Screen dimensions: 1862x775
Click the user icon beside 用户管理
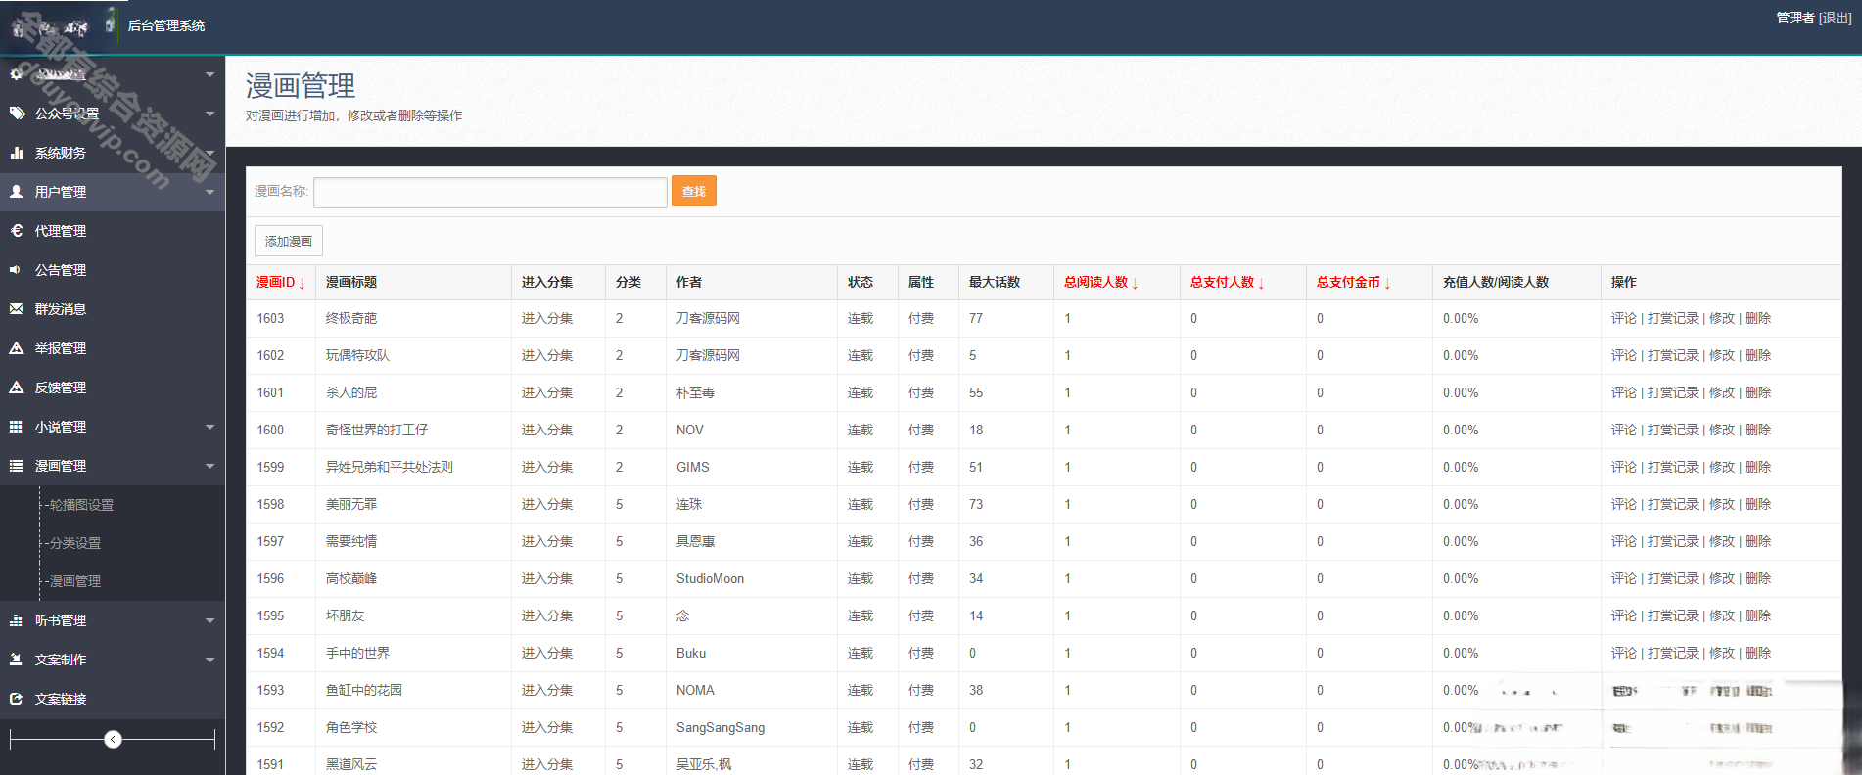[x=17, y=192]
